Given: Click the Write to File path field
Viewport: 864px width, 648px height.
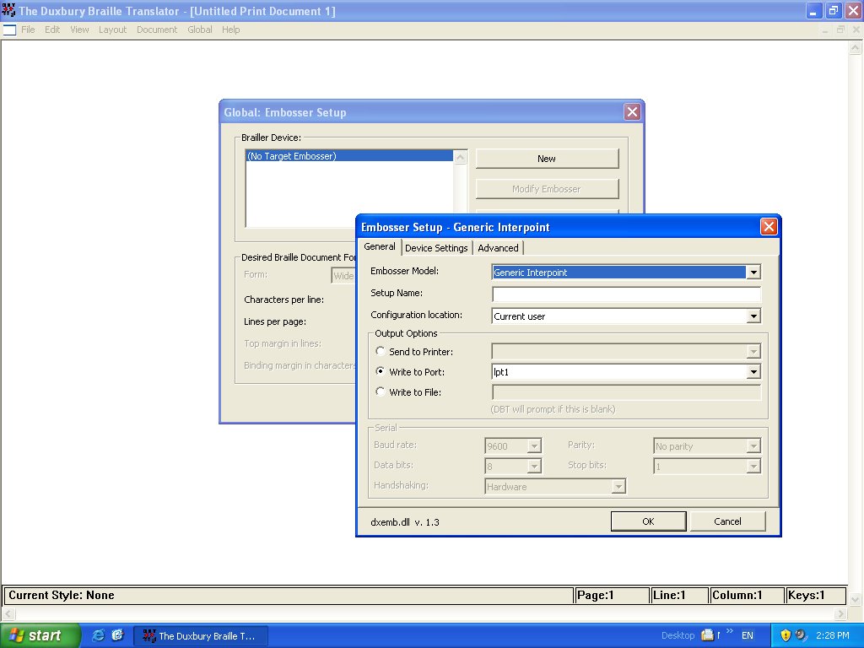Looking at the screenshot, I should click(626, 392).
